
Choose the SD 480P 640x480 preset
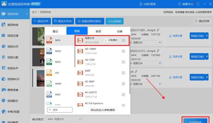pyautogui.click(x=102, y=83)
